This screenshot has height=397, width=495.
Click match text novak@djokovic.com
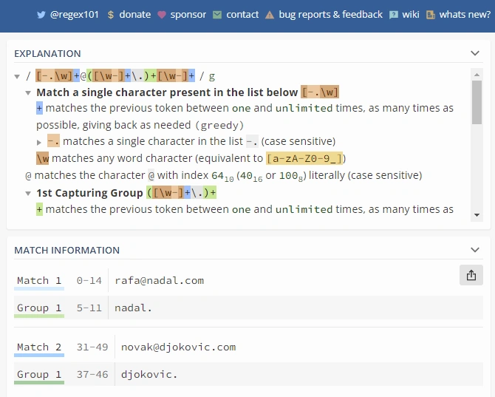[x=178, y=347]
